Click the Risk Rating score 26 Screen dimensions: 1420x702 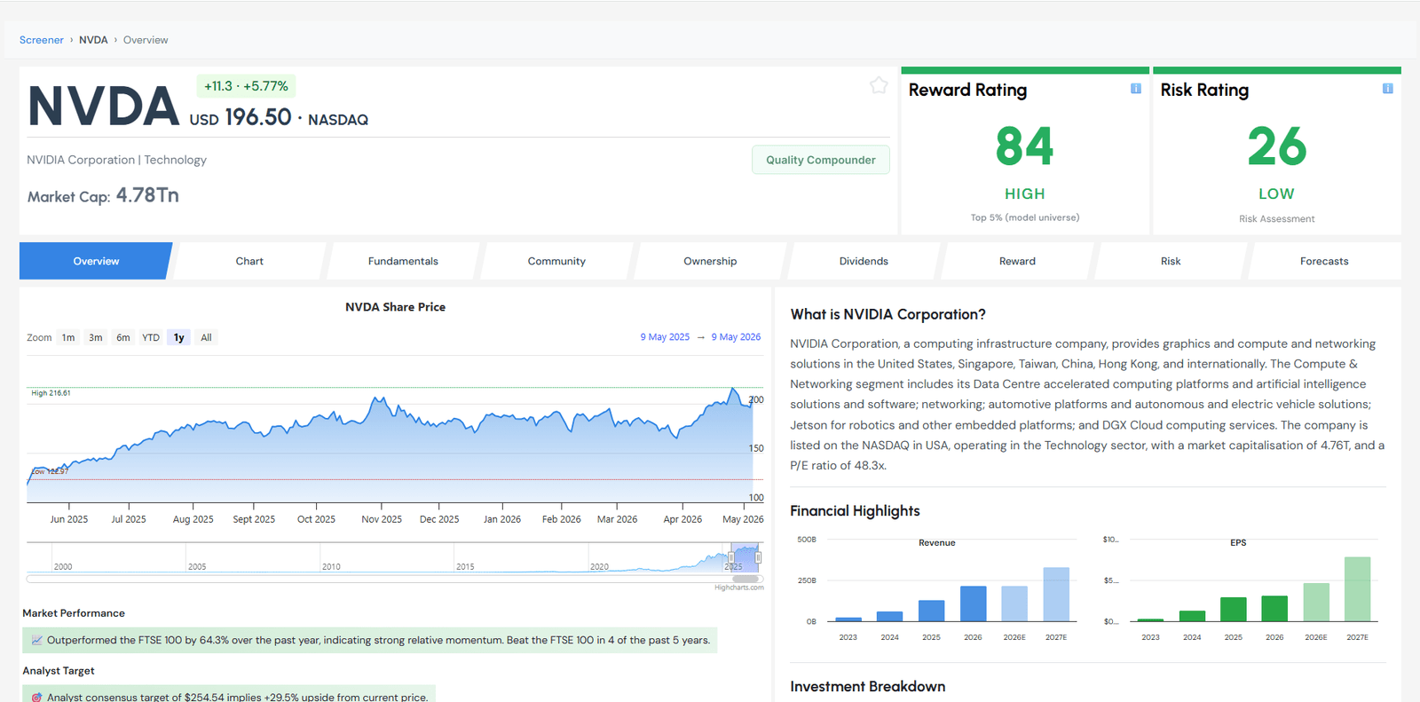click(1277, 146)
